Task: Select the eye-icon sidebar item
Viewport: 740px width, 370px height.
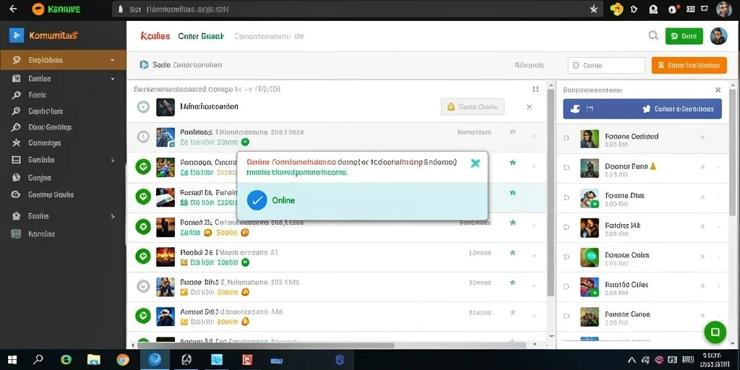Action: pyautogui.click(x=17, y=194)
